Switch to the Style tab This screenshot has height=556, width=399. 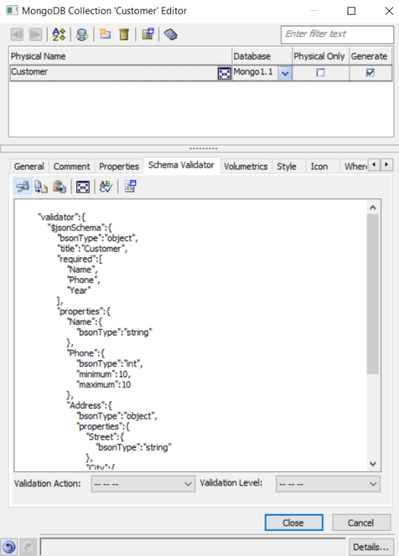click(x=287, y=166)
